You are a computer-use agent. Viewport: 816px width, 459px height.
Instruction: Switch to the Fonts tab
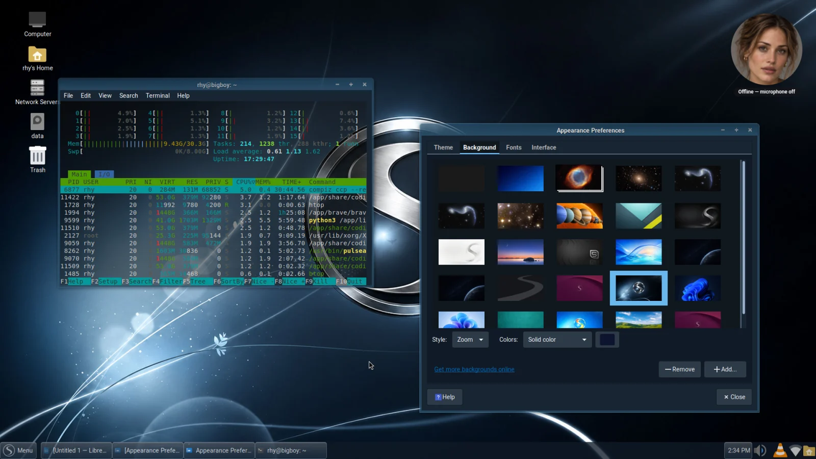click(514, 147)
